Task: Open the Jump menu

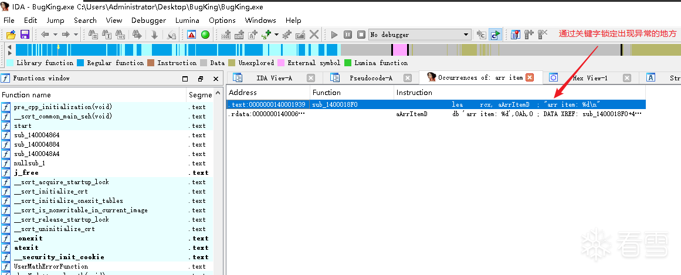Action: [x=56, y=20]
